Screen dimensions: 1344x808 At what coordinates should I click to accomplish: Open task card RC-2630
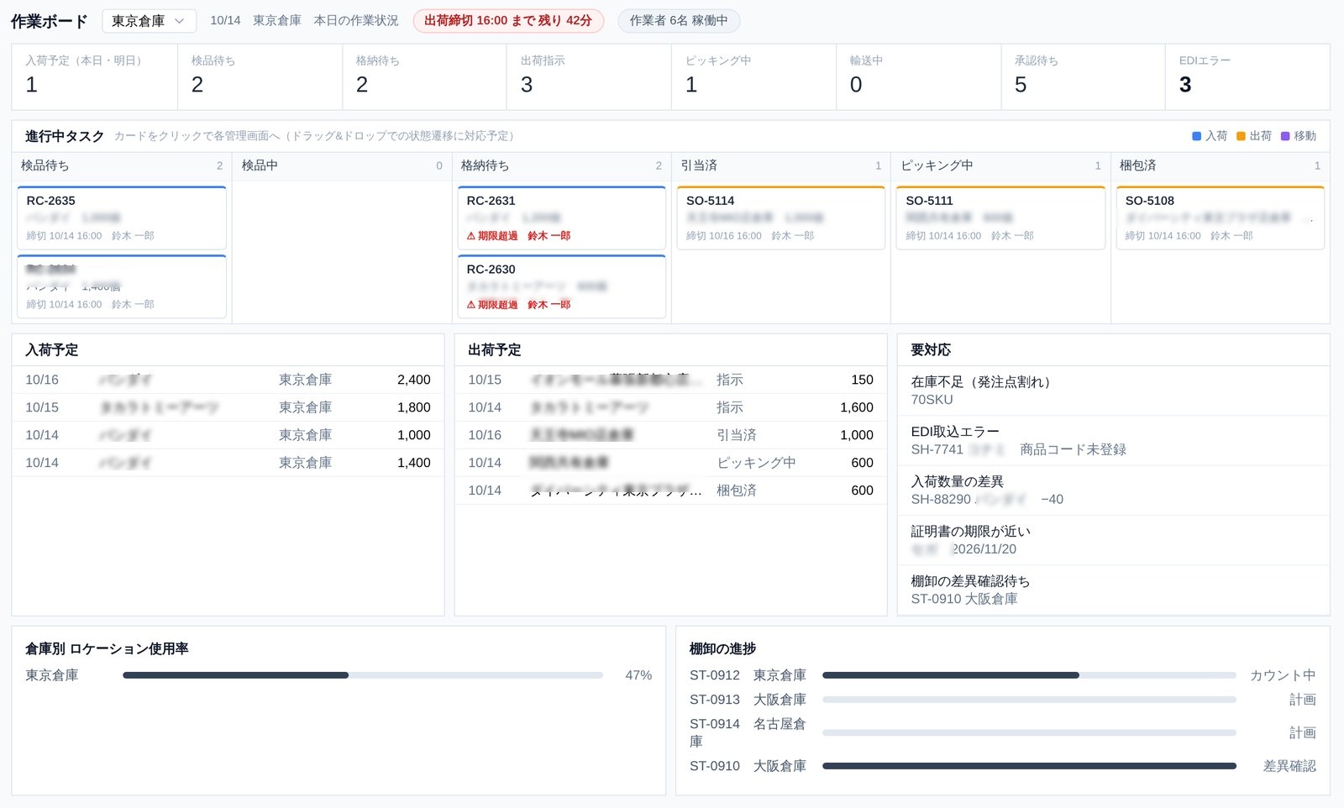coord(562,286)
